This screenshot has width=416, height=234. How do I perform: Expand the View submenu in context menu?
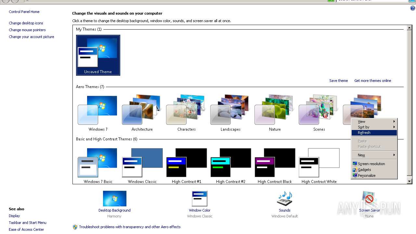click(x=374, y=122)
